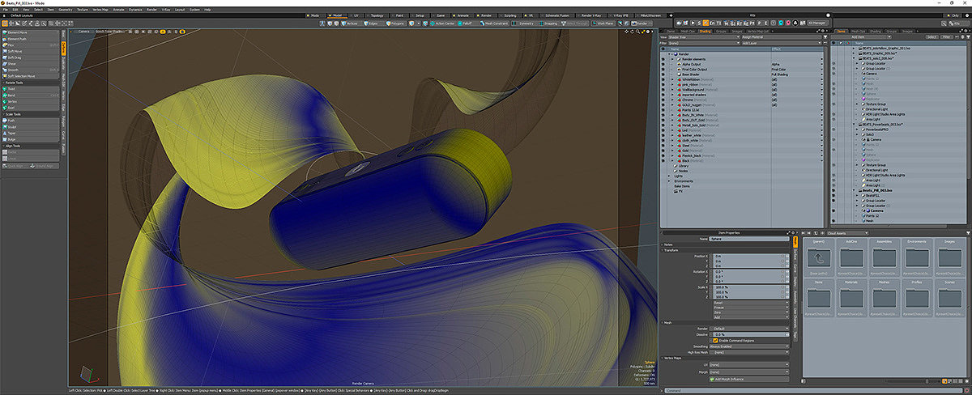The image size is (972, 395).
Task: Open the Geometry menu
Action: pos(65,9)
